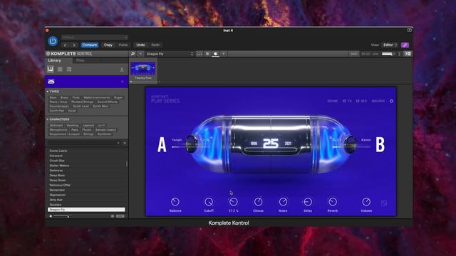Select the Loops browser icon
The image size is (456, 256).
click(60, 69)
